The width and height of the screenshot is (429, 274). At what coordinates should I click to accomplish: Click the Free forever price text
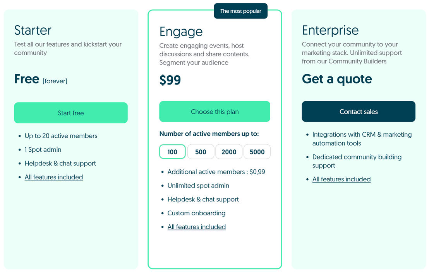41,79
